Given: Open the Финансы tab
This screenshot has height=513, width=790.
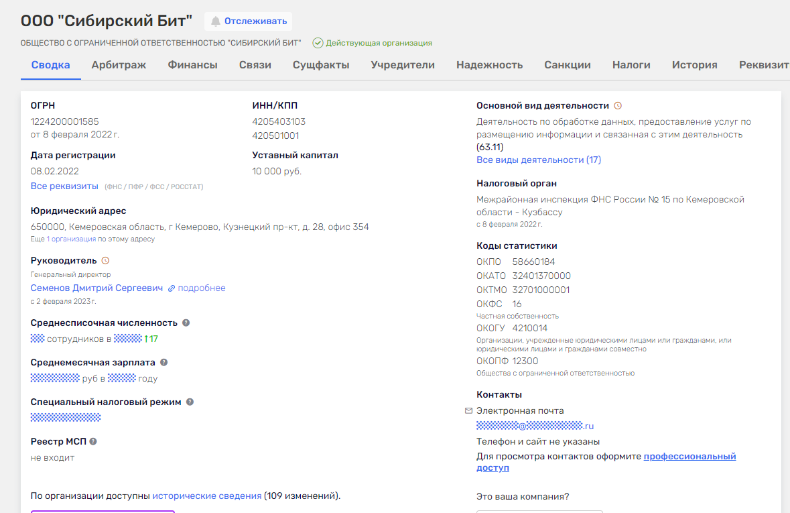Looking at the screenshot, I should point(192,65).
